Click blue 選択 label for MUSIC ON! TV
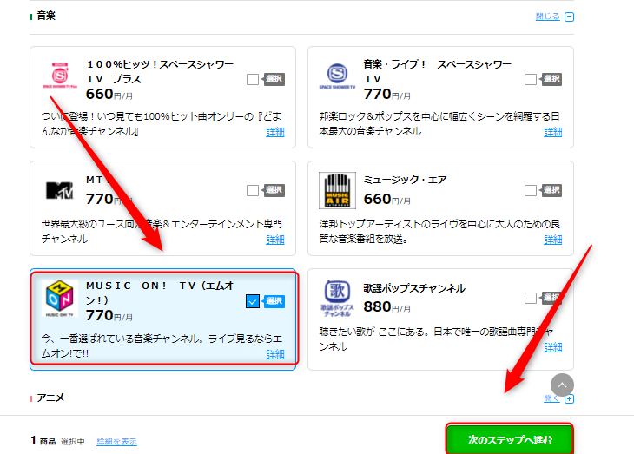Screen dimensions: 634x454 pos(274,301)
